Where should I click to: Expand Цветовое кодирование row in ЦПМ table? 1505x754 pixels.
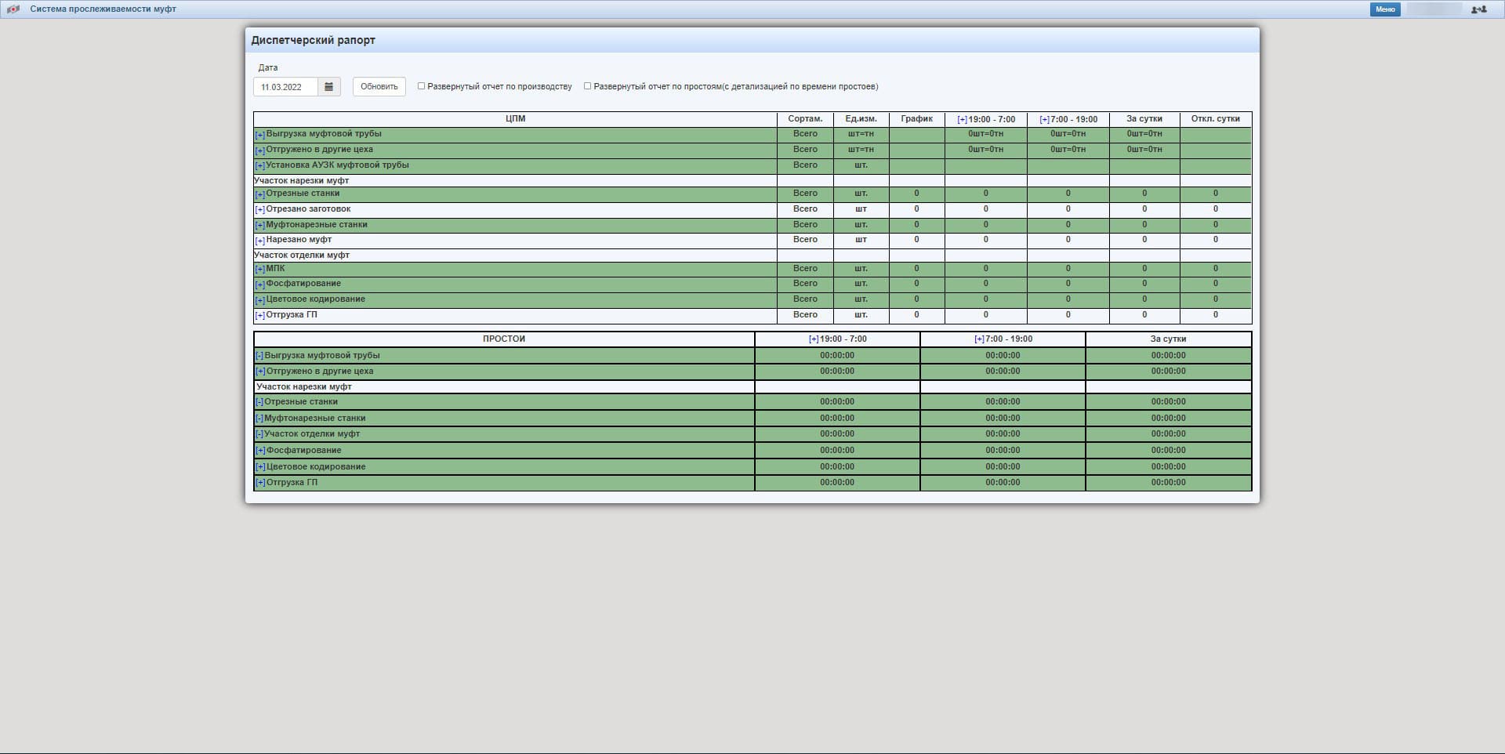click(260, 300)
